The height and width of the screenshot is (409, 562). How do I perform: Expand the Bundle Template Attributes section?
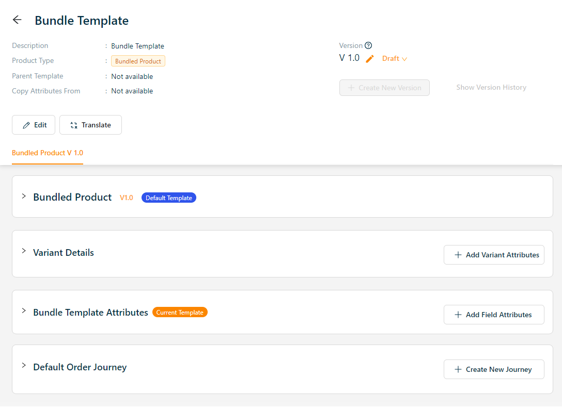pyautogui.click(x=24, y=311)
